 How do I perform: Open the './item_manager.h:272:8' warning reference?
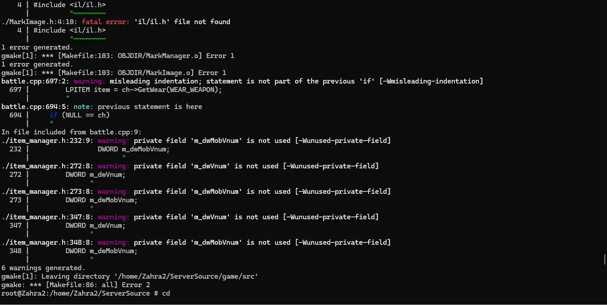(47, 166)
